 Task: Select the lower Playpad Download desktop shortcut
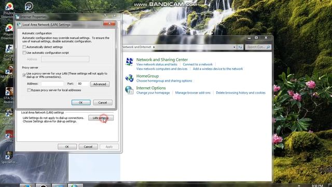click(x=8, y=32)
